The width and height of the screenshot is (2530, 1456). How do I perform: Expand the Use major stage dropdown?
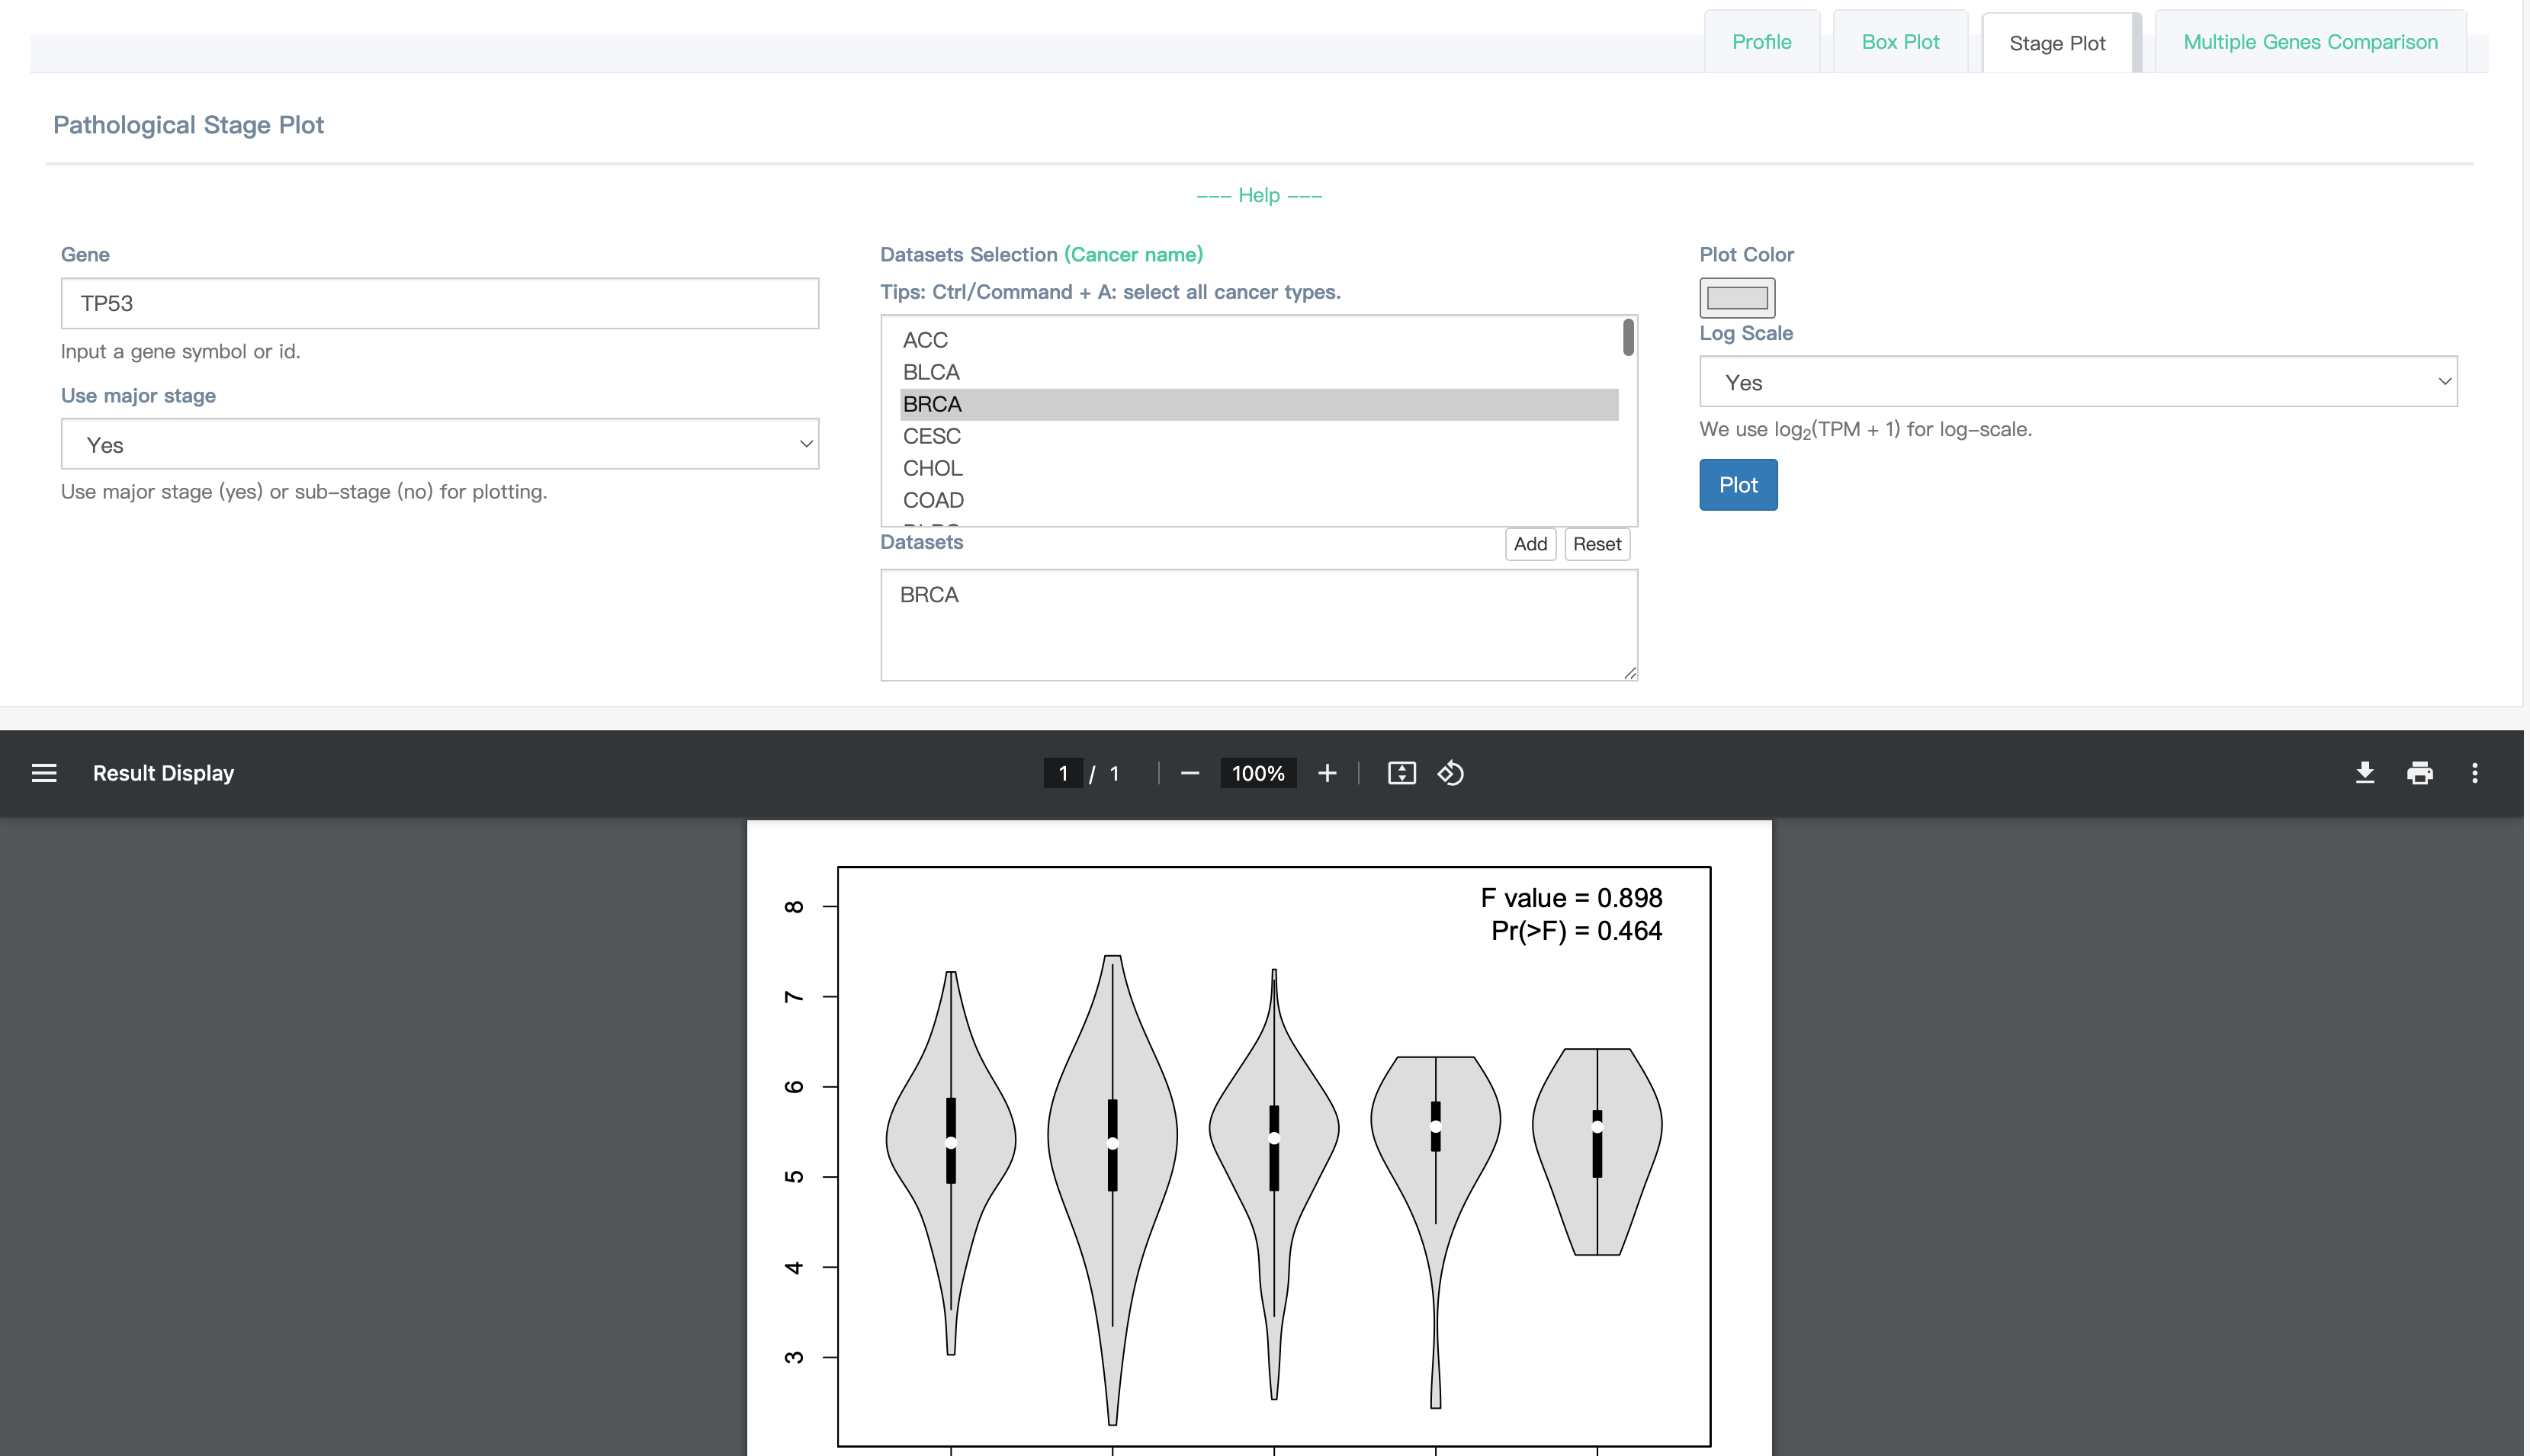tap(440, 444)
